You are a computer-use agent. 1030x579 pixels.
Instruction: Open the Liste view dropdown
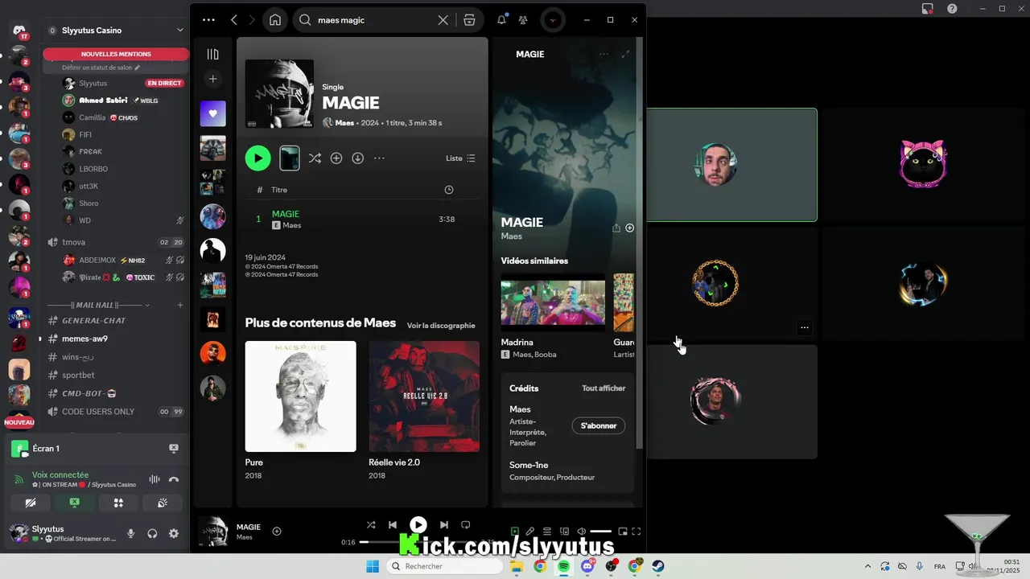tap(461, 158)
